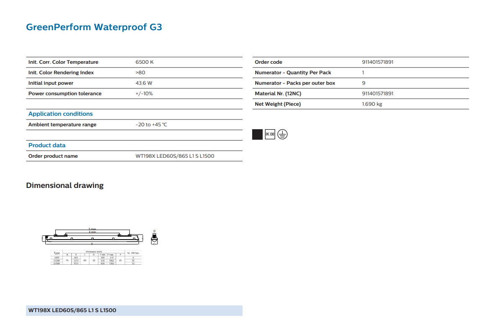Click the Material Nr. (12NC) value

pos(377,94)
